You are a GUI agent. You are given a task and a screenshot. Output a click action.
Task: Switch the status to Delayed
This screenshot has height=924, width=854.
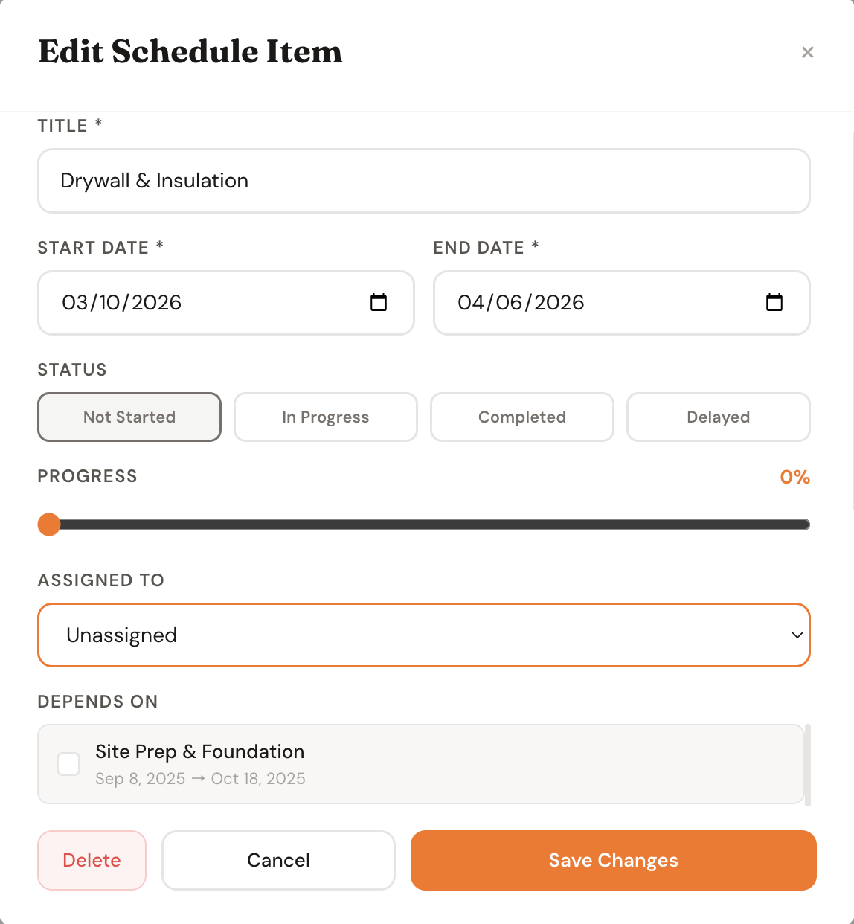(718, 417)
